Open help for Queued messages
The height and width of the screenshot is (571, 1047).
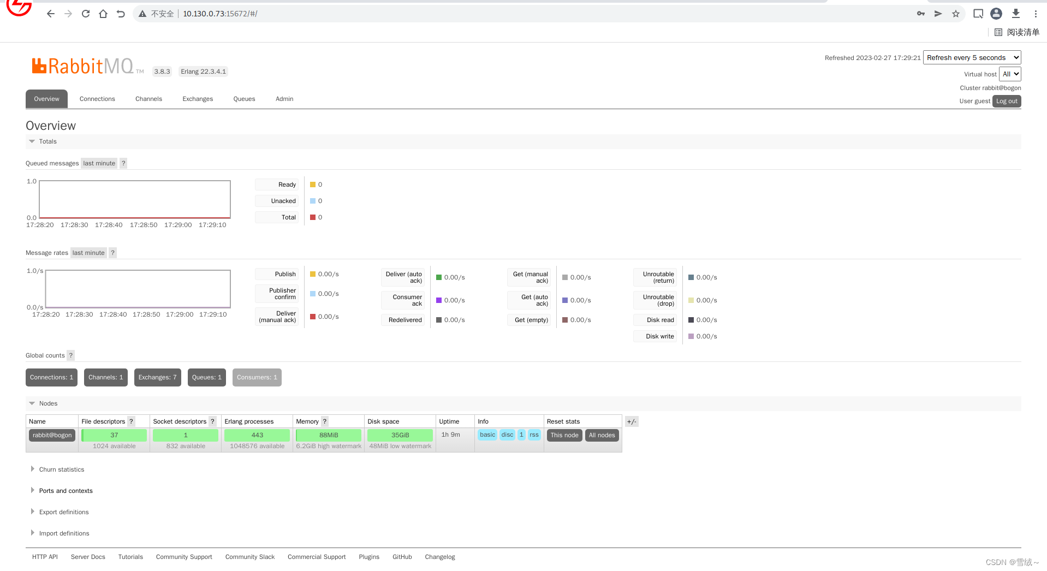click(123, 163)
